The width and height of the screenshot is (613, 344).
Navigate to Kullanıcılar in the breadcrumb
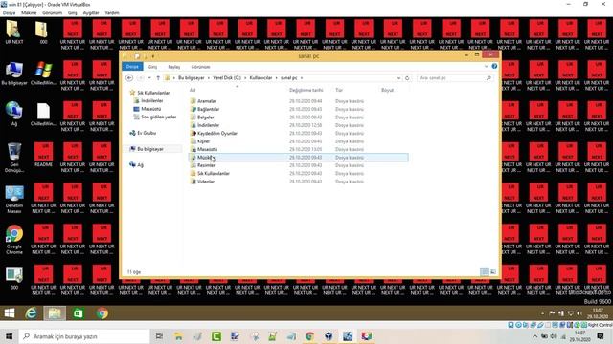pos(261,78)
